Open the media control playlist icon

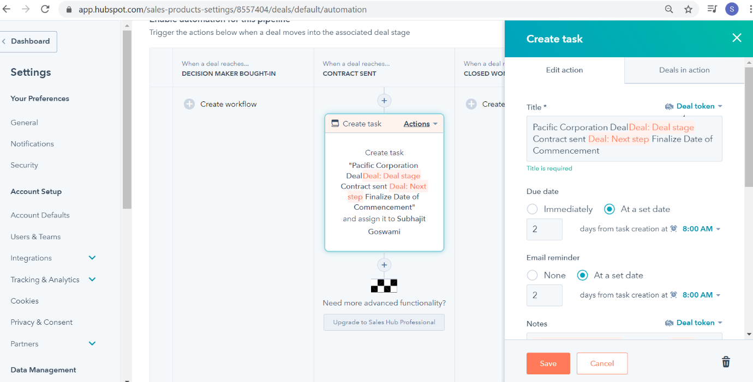(712, 9)
